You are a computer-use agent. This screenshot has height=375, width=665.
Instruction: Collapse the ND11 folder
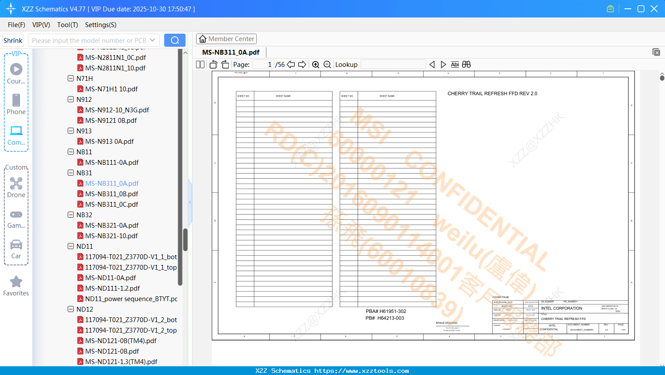71,246
